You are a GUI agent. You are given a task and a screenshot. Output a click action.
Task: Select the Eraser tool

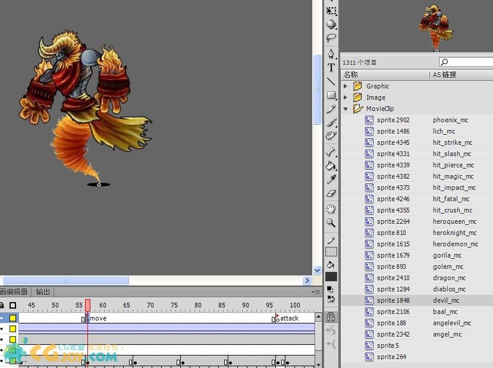click(331, 193)
